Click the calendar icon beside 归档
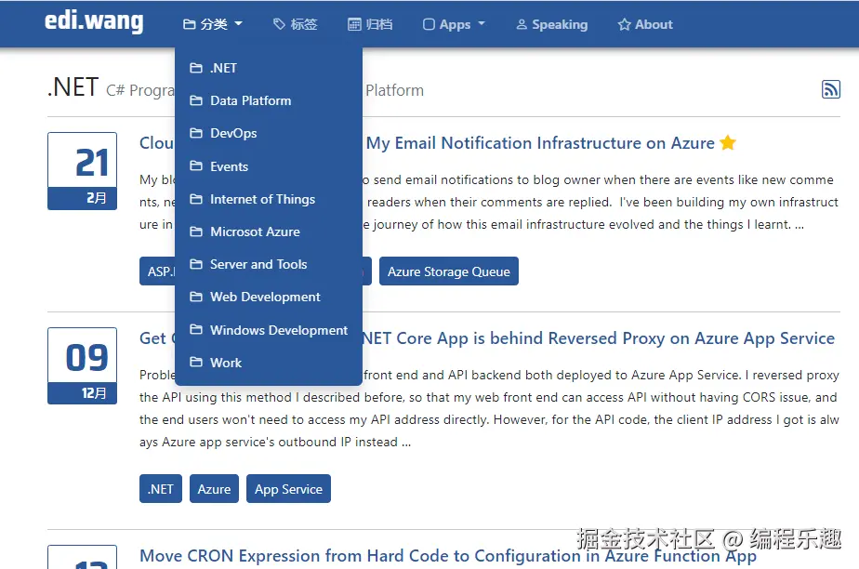 click(354, 25)
